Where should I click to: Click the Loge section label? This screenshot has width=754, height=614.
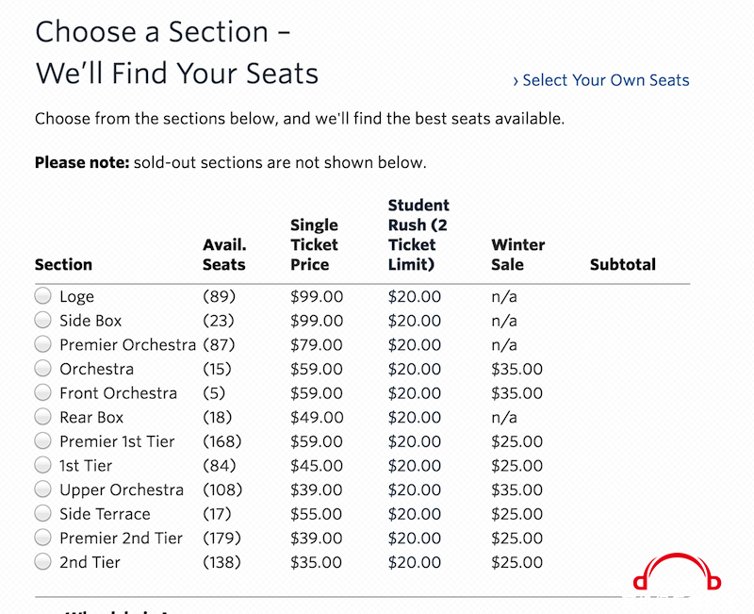[x=77, y=296]
